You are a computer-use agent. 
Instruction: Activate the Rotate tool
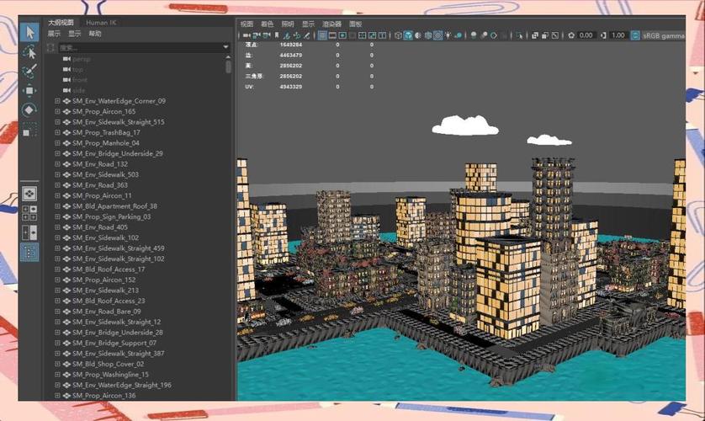[29, 109]
